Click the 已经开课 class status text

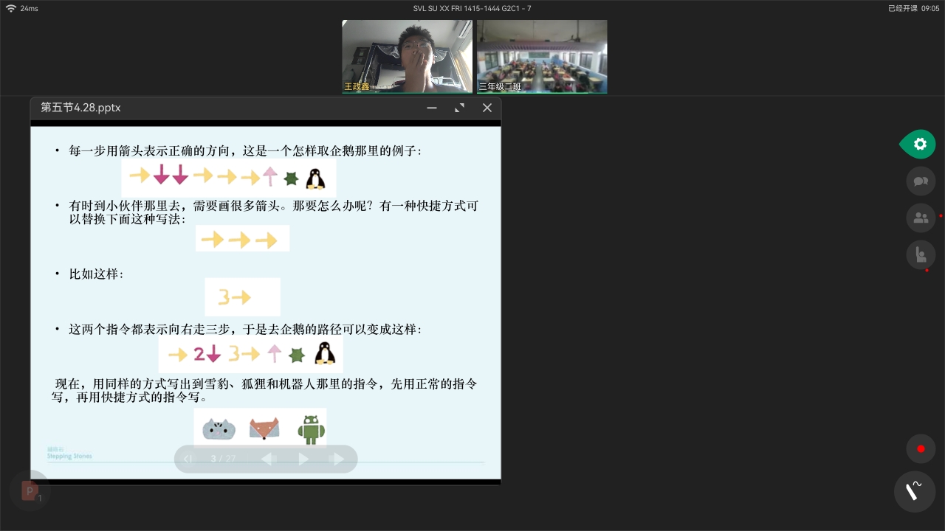pyautogui.click(x=902, y=8)
